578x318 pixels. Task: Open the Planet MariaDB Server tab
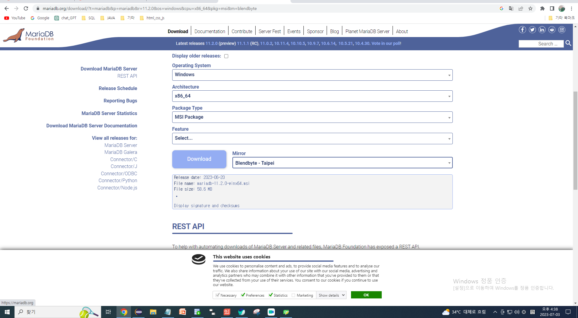point(367,31)
